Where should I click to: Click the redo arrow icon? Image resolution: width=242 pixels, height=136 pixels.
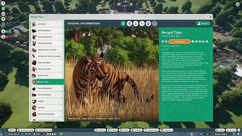pos(185,134)
